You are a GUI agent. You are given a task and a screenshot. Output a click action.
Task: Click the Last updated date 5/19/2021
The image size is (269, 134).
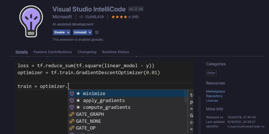coord(241,122)
